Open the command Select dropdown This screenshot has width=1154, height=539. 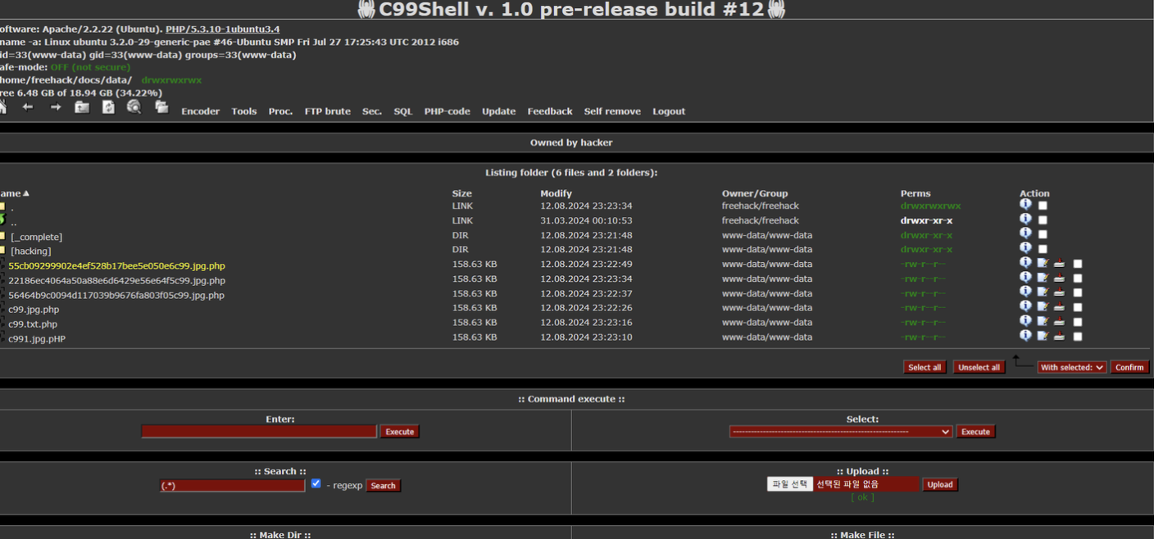[841, 432]
